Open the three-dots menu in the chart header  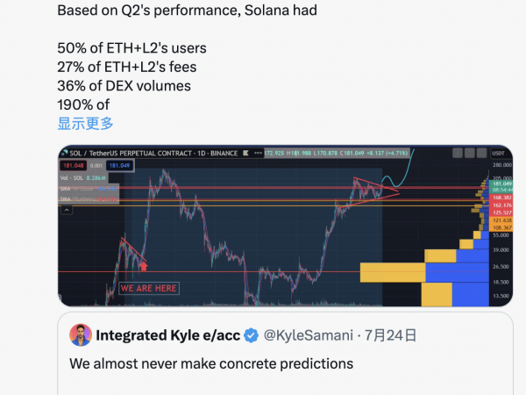(258, 153)
